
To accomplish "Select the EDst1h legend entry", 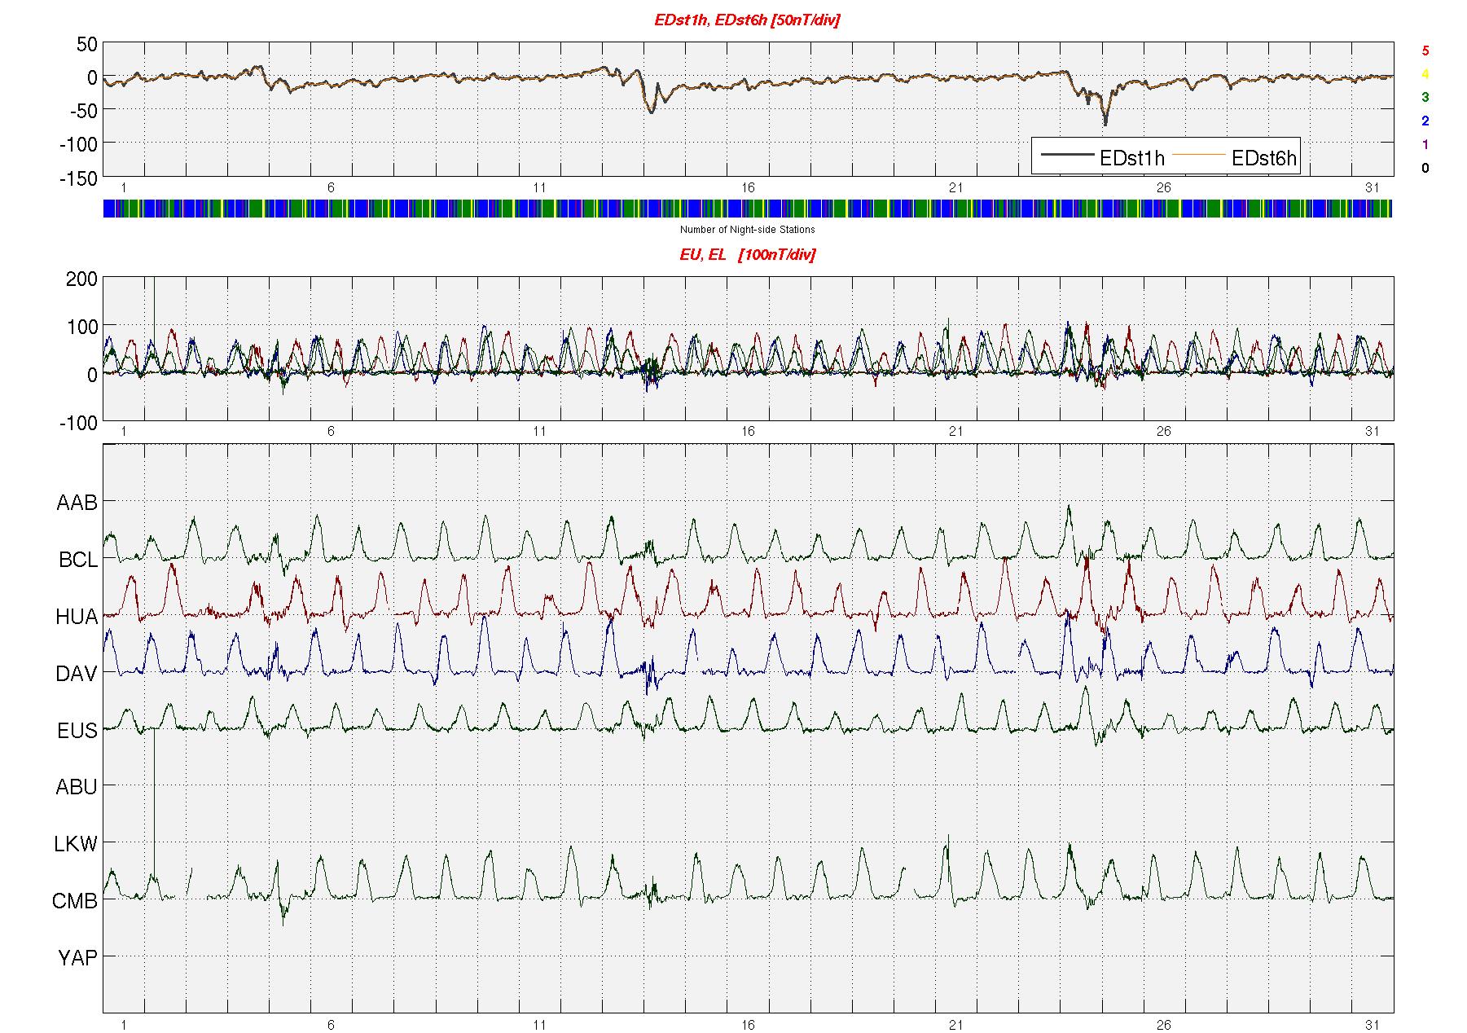I will pos(1102,157).
